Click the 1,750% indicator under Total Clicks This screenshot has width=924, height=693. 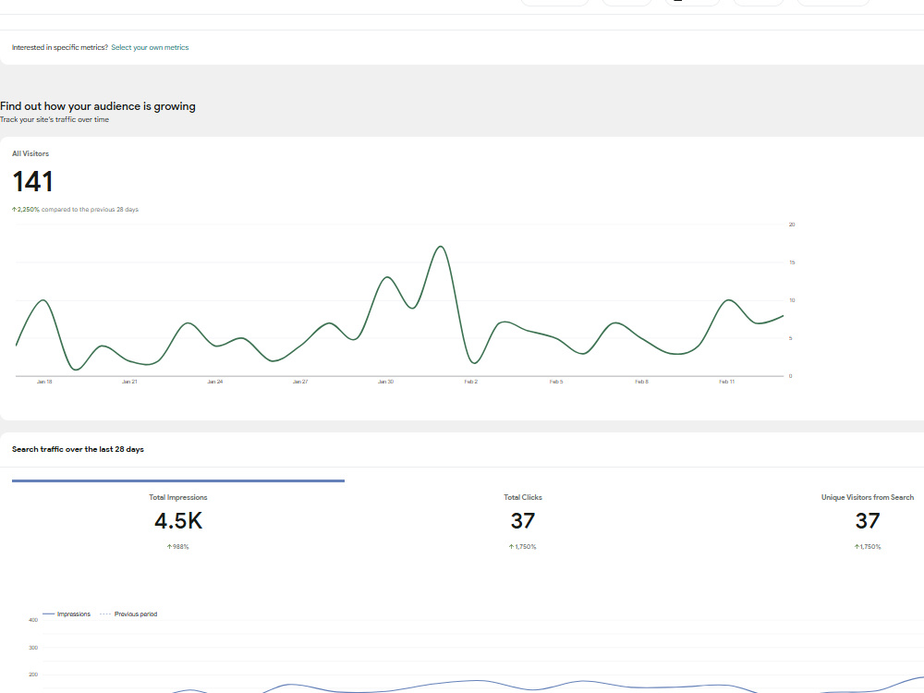tap(523, 547)
